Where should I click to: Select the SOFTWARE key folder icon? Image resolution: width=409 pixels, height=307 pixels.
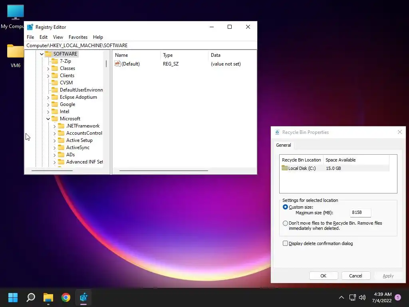click(48, 54)
